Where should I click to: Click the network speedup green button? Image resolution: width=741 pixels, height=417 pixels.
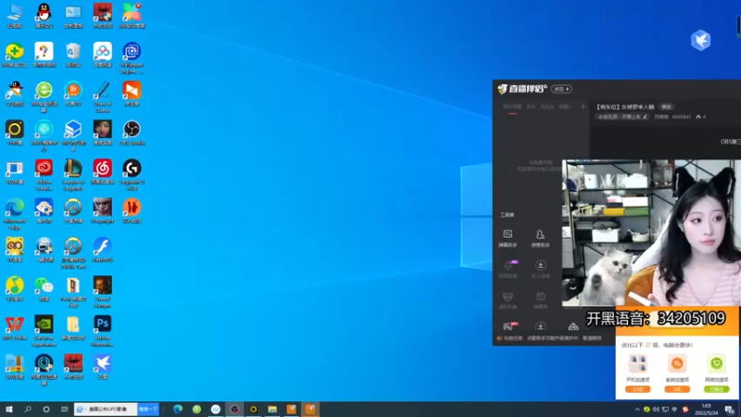[716, 389]
